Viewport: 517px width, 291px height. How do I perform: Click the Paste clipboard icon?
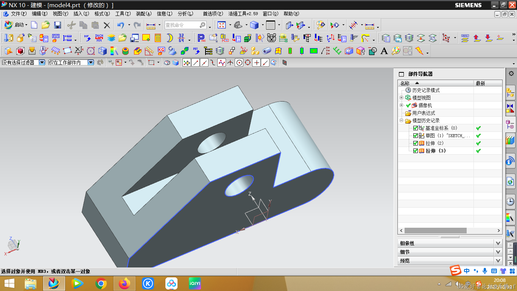tap(95, 25)
